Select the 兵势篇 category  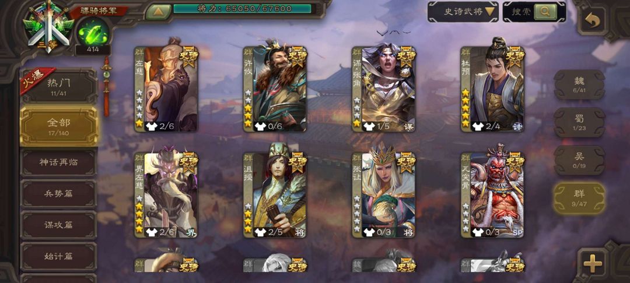[x=59, y=193]
